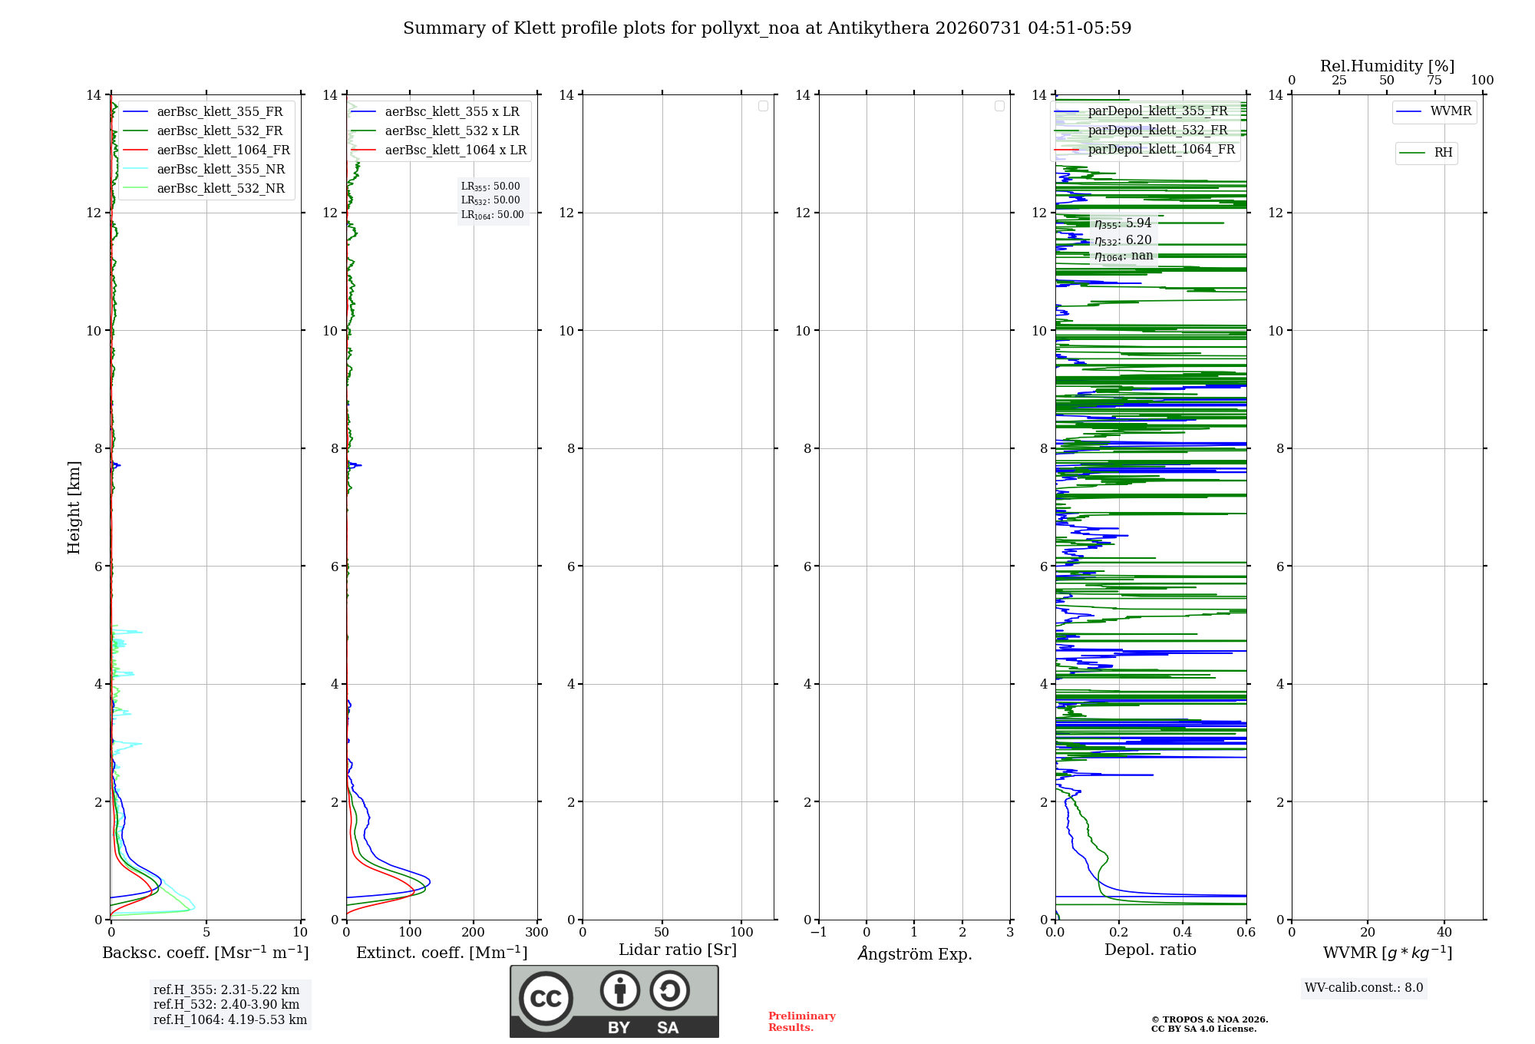This screenshot has height=1044, width=1535.
Task: Click the ref.H_355: 2.31-5.22 km text
Action: click(226, 990)
